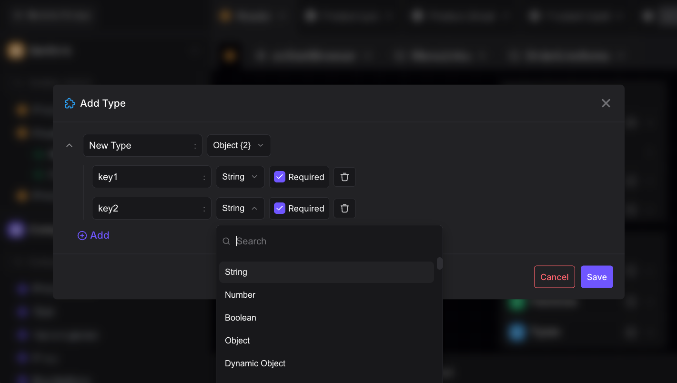The width and height of the screenshot is (677, 383).
Task: Cancel the Add Type dialog
Action: pyautogui.click(x=555, y=277)
